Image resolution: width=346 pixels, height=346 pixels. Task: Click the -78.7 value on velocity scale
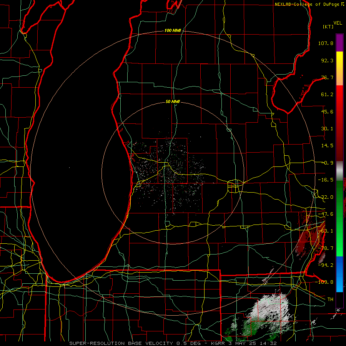[326, 248]
